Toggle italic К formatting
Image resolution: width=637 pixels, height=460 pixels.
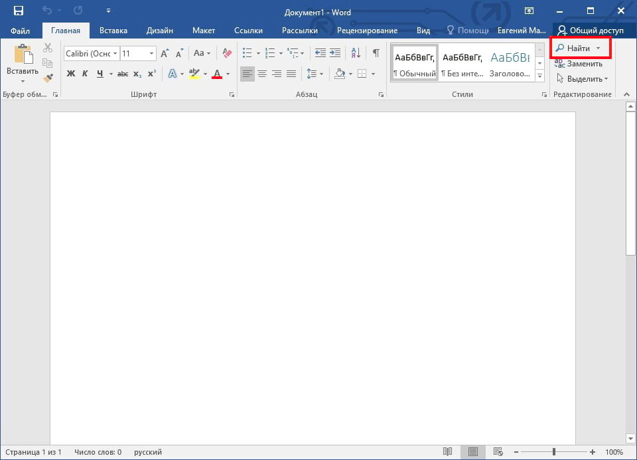point(85,74)
